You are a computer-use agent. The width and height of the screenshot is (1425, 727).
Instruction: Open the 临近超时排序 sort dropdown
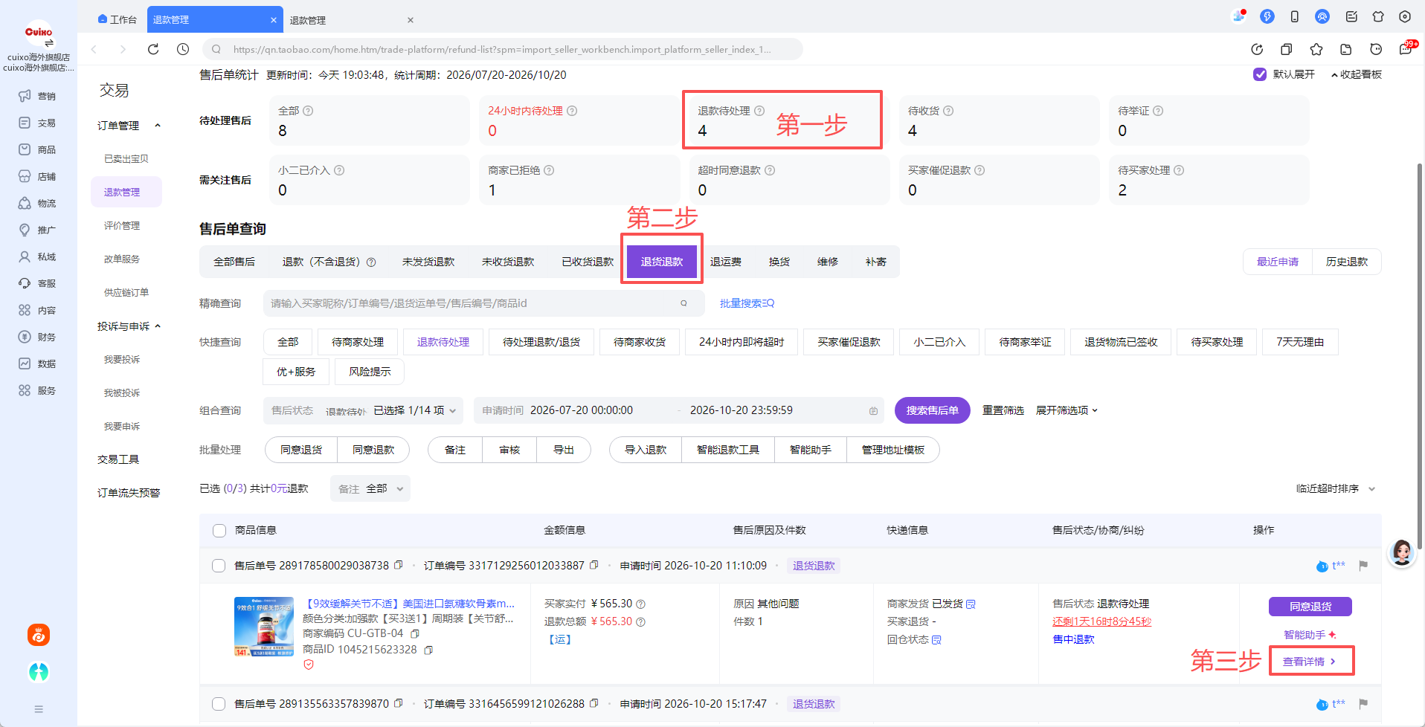pyautogui.click(x=1336, y=489)
